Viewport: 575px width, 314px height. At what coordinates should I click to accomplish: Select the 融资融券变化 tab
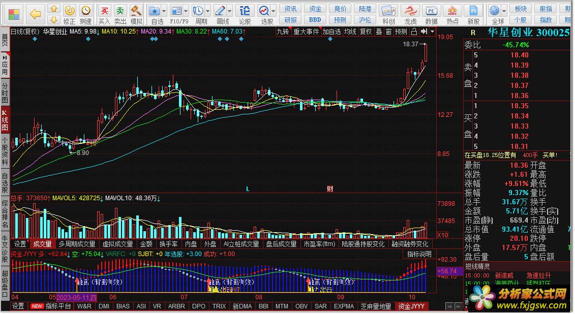click(x=410, y=244)
